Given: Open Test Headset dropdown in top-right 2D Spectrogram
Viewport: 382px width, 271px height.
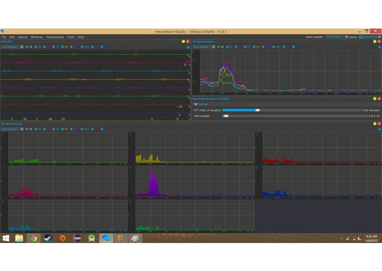Looking at the screenshot, I should [x=204, y=47].
